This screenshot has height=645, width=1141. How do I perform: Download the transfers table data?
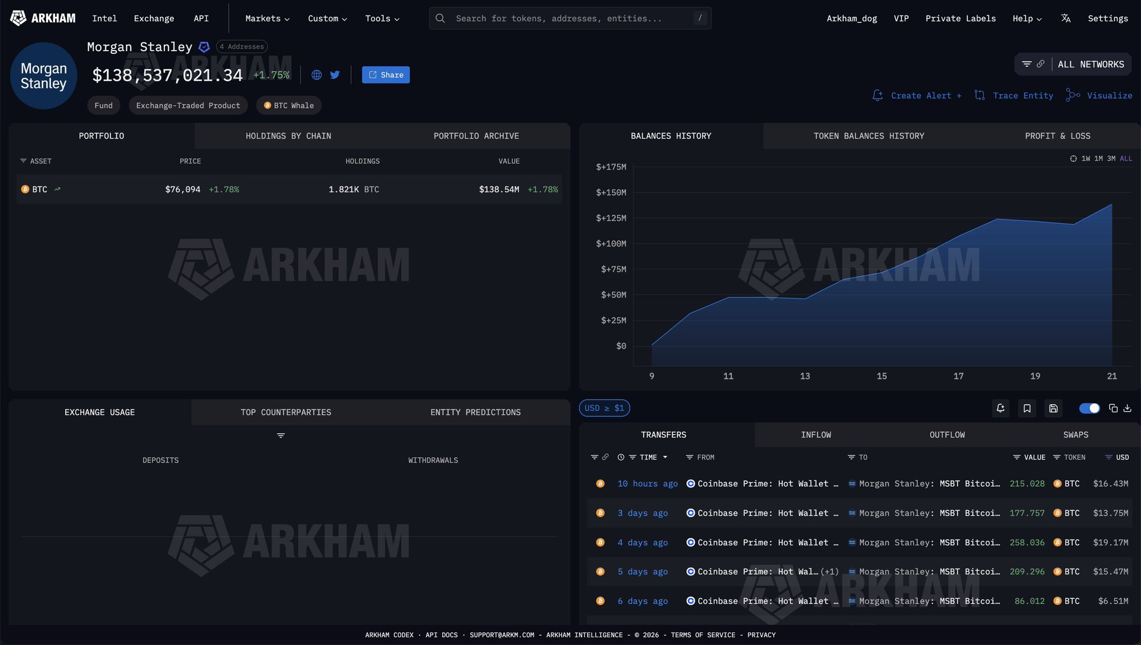pyautogui.click(x=1127, y=408)
